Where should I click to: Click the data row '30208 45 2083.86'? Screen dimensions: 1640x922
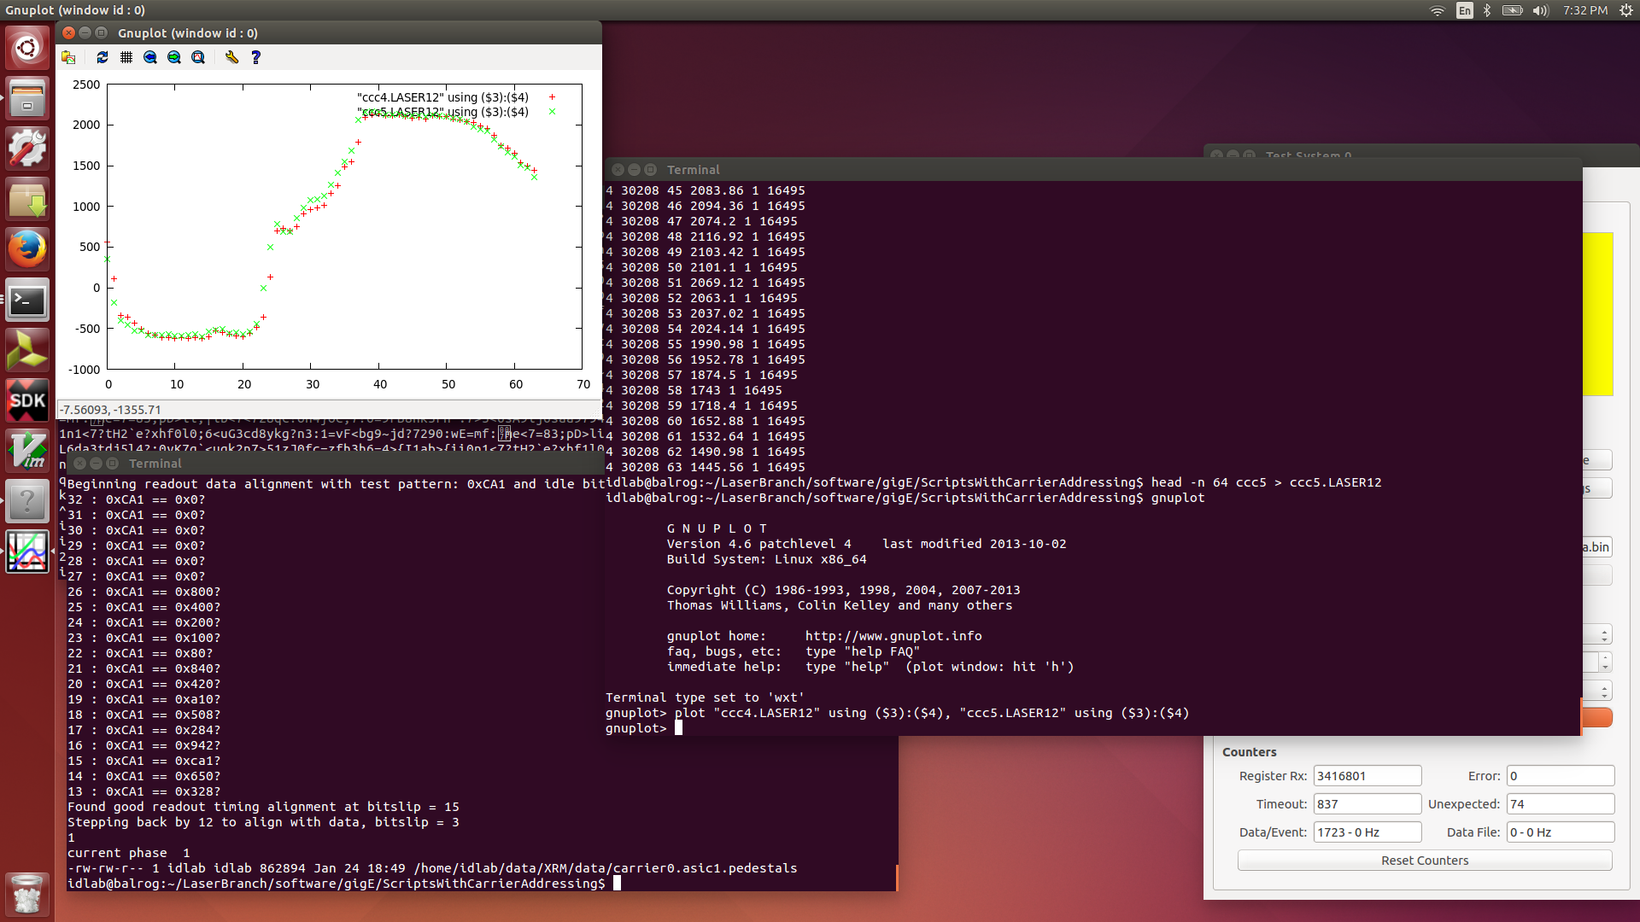(706, 190)
